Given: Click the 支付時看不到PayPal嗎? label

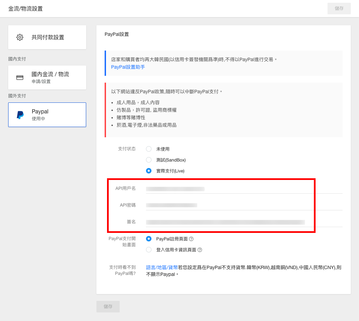Looking at the screenshot, I should click(122, 270).
